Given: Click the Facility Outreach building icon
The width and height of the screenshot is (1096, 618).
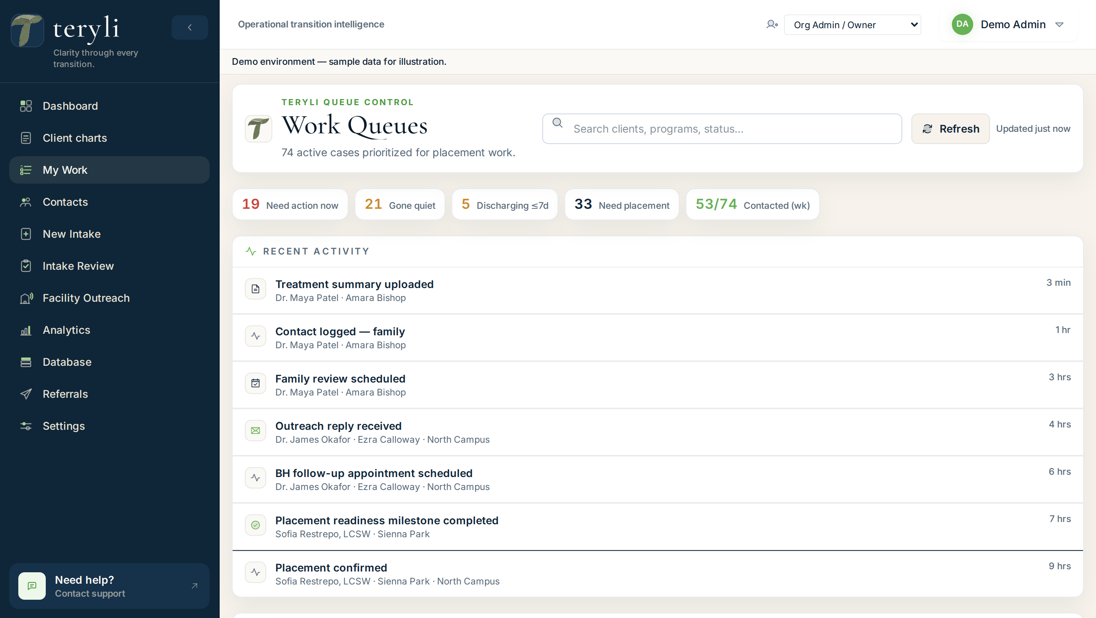Looking at the screenshot, I should point(26,298).
